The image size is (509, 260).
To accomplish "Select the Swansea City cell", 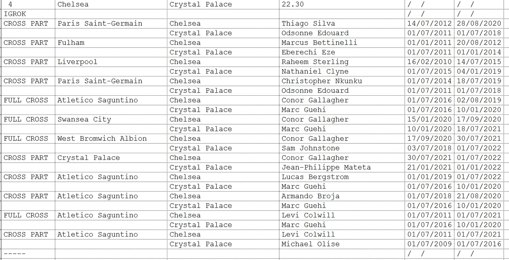I will point(111,119).
